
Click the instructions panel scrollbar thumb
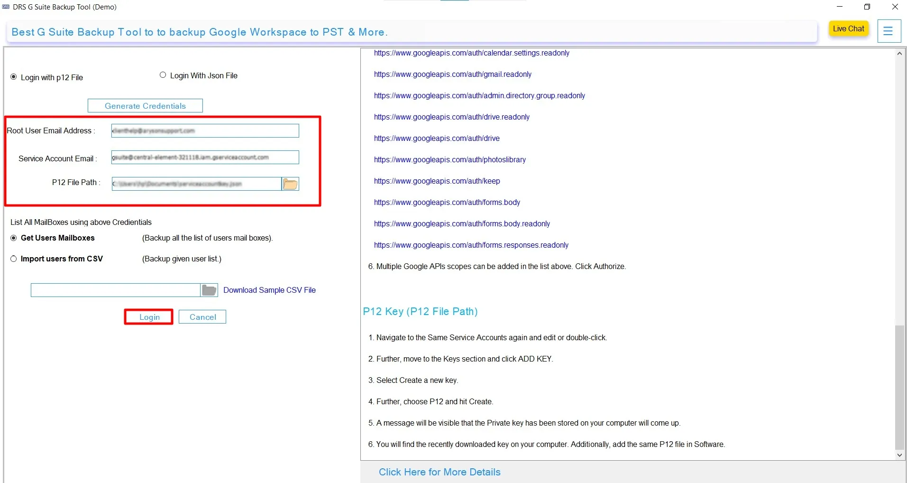tap(900, 387)
